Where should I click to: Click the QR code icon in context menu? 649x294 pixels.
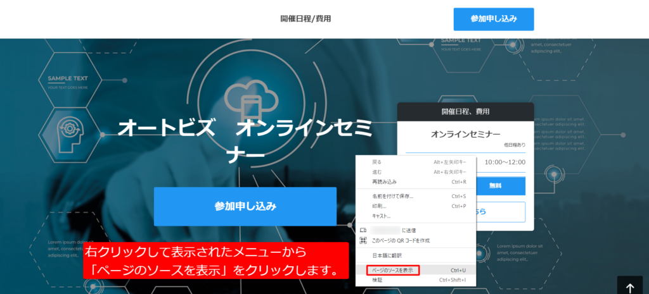[363, 240]
